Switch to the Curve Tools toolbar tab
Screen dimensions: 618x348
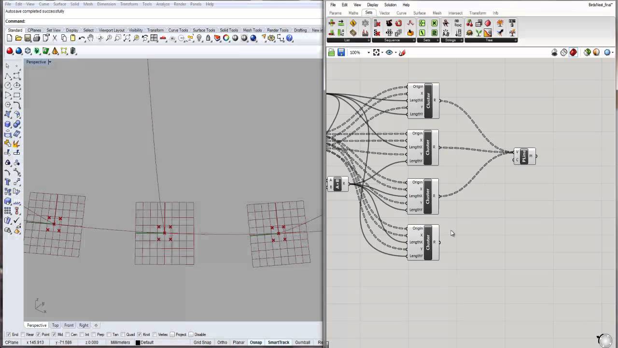pos(178,30)
